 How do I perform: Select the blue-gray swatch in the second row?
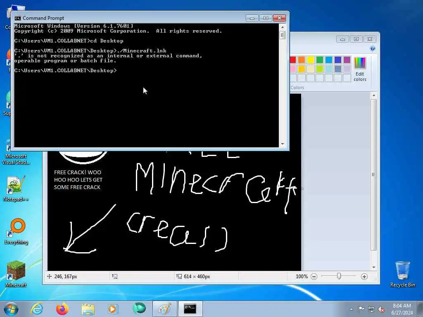[338, 69]
